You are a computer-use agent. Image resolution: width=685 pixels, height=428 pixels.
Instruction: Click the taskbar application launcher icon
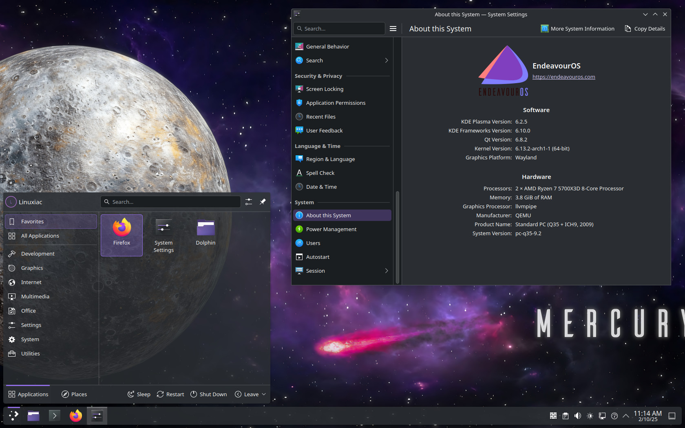14,416
